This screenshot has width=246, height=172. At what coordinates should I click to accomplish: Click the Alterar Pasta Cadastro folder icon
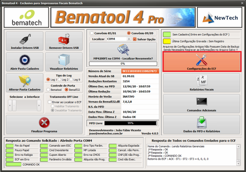[25, 81]
